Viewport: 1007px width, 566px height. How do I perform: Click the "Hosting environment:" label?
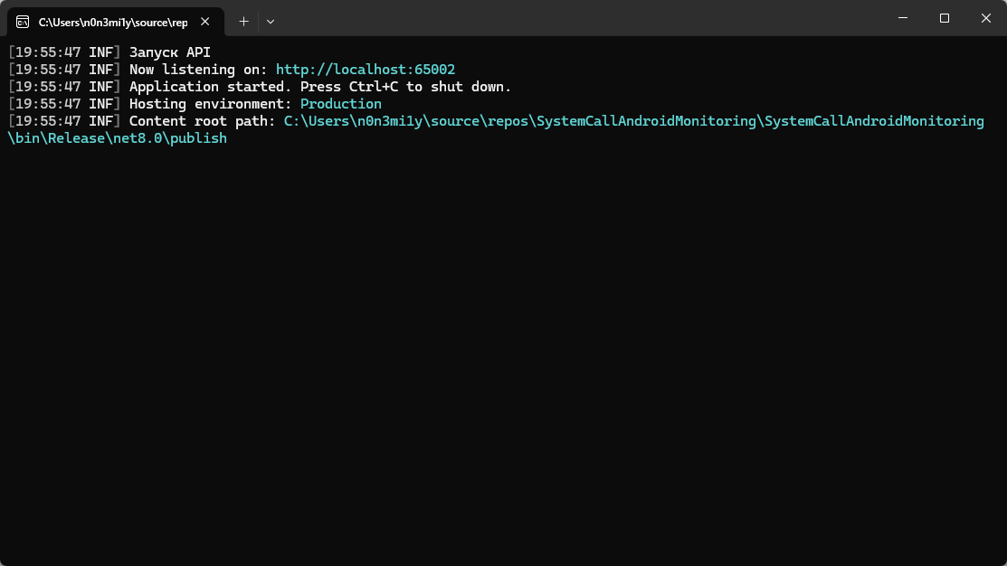pyautogui.click(x=211, y=104)
